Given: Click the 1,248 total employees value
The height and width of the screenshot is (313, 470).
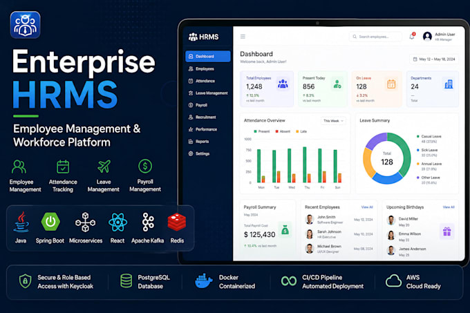Looking at the screenshot, I should pyautogui.click(x=254, y=86).
